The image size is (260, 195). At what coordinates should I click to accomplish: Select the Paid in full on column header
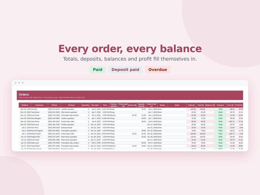(x=152, y=105)
